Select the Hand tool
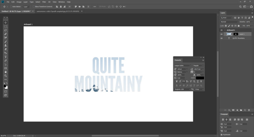254x137 pixels. [6, 72]
